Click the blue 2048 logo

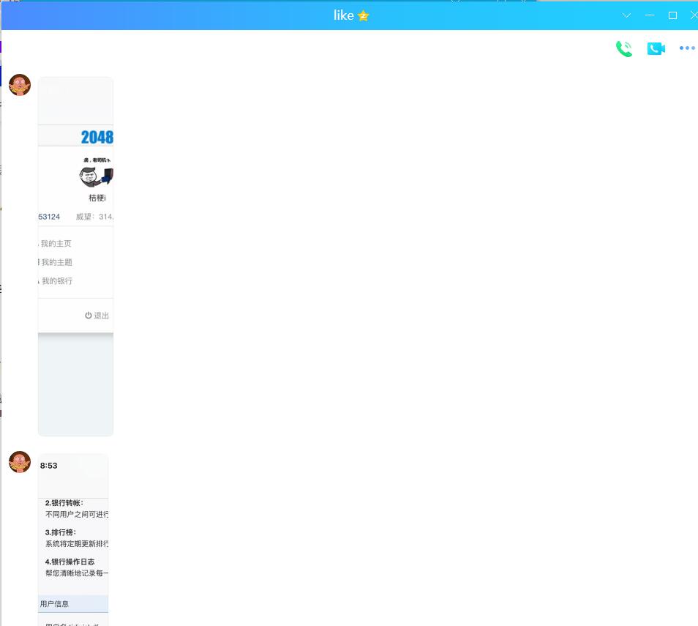click(97, 137)
